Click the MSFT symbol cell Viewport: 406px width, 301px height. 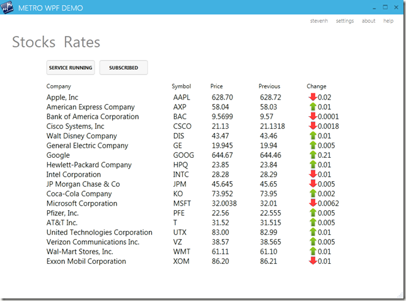[x=182, y=203]
